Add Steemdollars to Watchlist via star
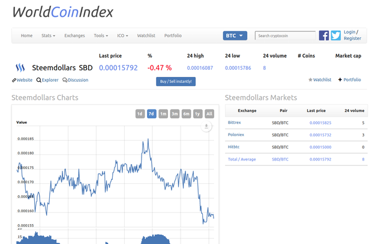The width and height of the screenshot is (384, 244). [320, 80]
